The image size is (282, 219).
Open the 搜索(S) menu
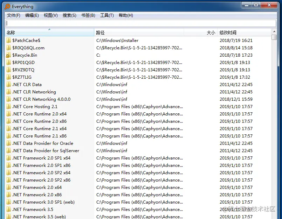(x=69, y=15)
